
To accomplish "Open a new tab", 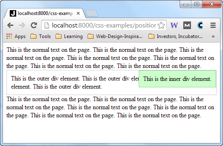I will (92, 14).
